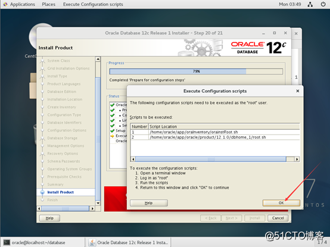Image resolution: width=330 pixels, height=247 pixels.
Task: Select the Install Product step
Action: 60,192
